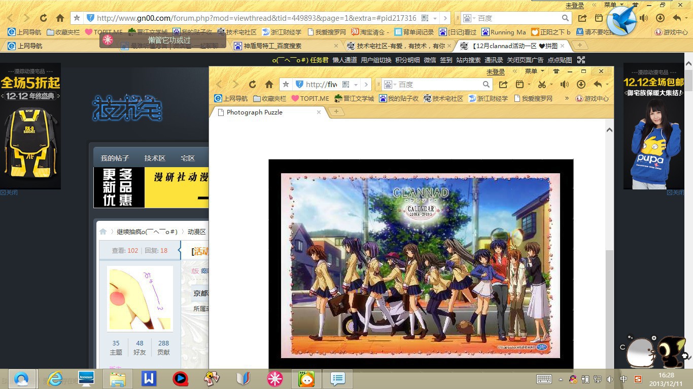Toggle the sound mute icon in front window

tap(564, 85)
